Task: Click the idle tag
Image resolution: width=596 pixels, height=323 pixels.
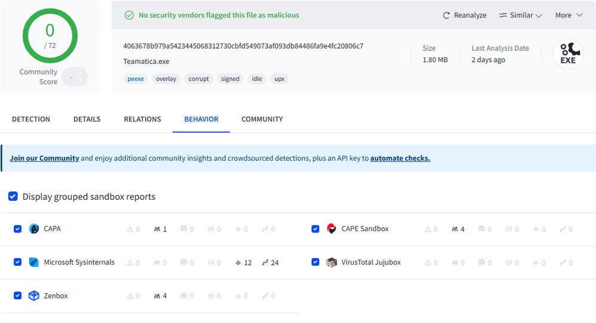Action: coord(257,79)
